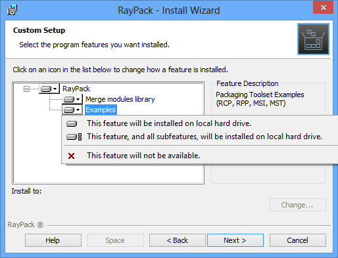Click the hard drive icon for RayPack feature
Viewport: 338px width, 258px height.
46,89
